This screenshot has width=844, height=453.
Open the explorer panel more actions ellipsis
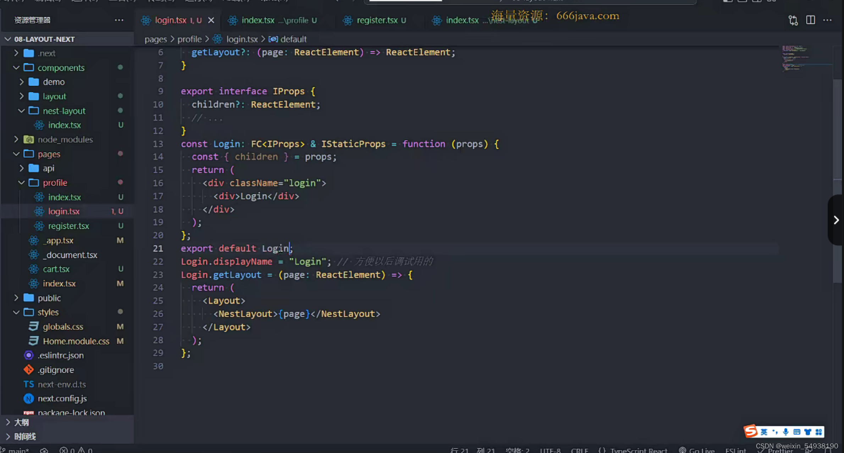119,20
